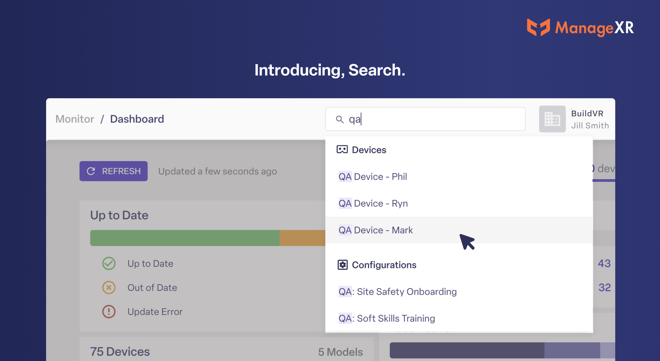Click the ManageXR logo icon
This screenshot has width=660, height=361.
point(538,27)
